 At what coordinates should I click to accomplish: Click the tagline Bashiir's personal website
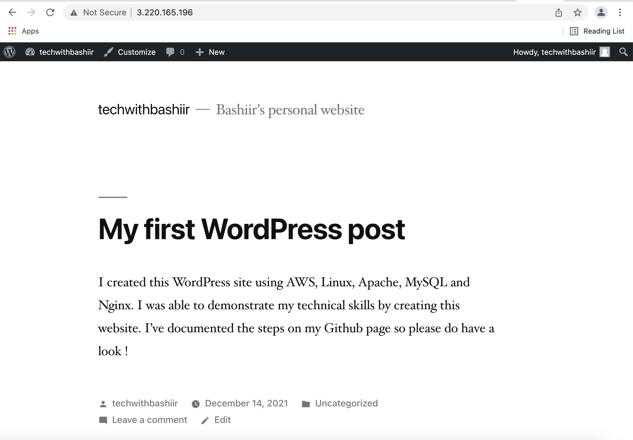tap(290, 110)
